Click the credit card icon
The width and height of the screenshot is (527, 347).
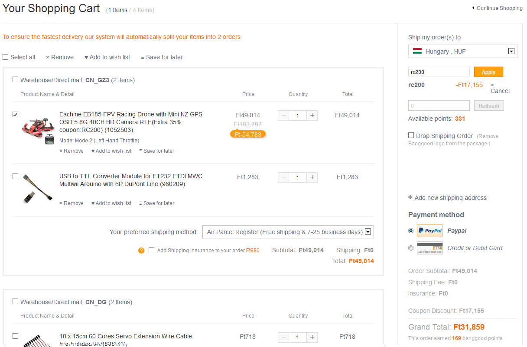(x=429, y=248)
